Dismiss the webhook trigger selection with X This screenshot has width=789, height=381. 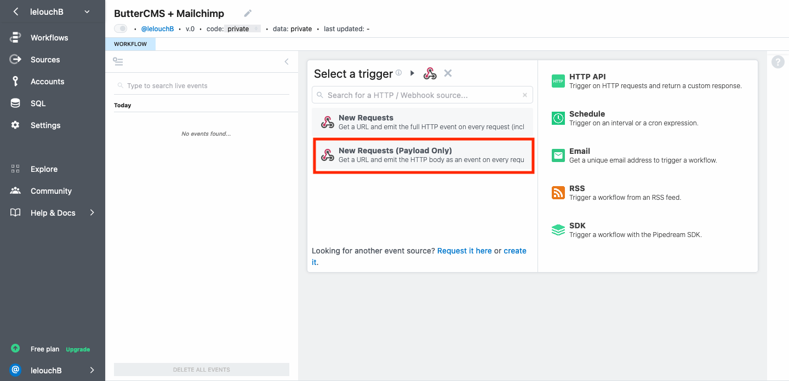pyautogui.click(x=448, y=73)
